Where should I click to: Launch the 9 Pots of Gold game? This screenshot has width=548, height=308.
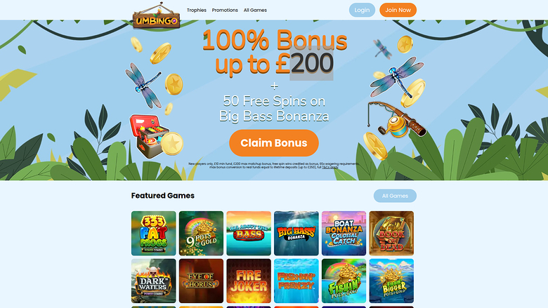coord(202,234)
